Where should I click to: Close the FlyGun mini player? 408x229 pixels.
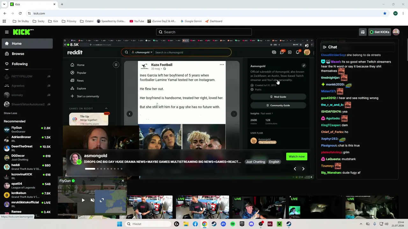(123, 181)
